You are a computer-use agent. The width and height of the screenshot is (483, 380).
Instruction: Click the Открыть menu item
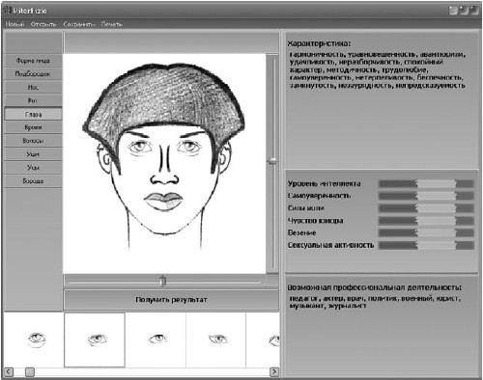pos(43,24)
